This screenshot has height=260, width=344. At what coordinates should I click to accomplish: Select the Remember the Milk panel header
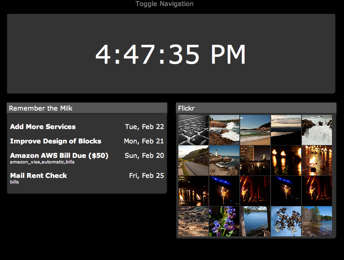[x=87, y=108]
